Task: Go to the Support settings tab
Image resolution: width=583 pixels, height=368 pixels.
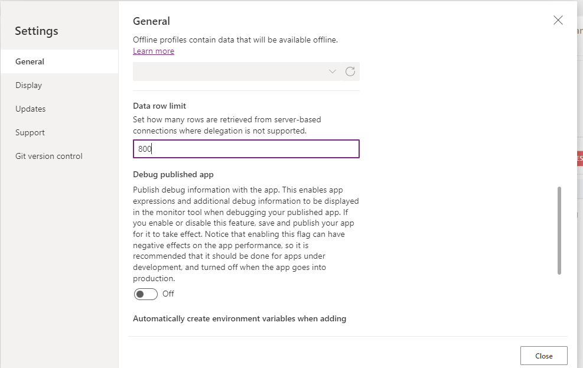Action: (x=30, y=132)
